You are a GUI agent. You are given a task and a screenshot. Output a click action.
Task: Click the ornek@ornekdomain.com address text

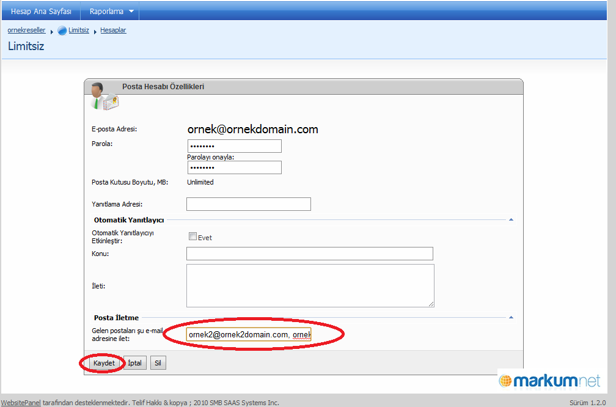tap(252, 130)
